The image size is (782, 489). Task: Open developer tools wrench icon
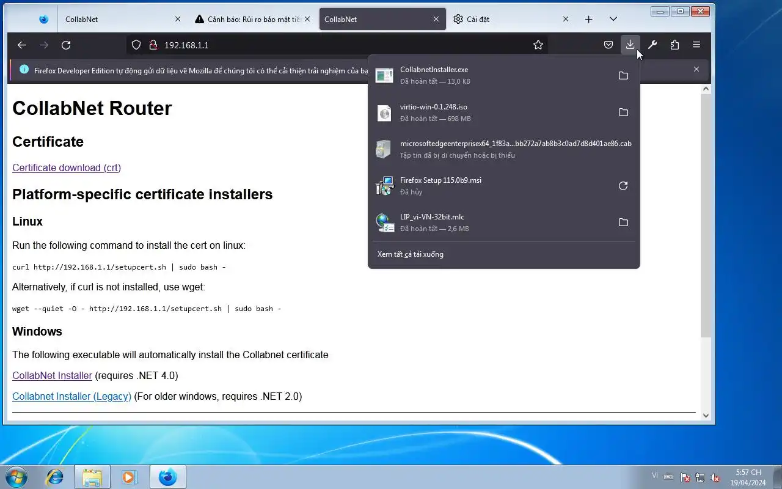tap(652, 45)
